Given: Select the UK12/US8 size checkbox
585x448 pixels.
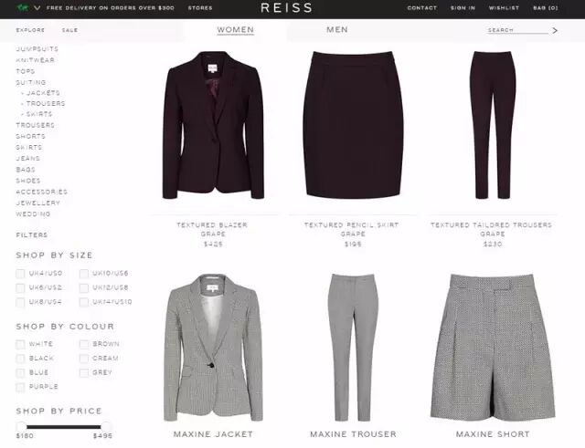Looking at the screenshot, I should pos(84,287).
